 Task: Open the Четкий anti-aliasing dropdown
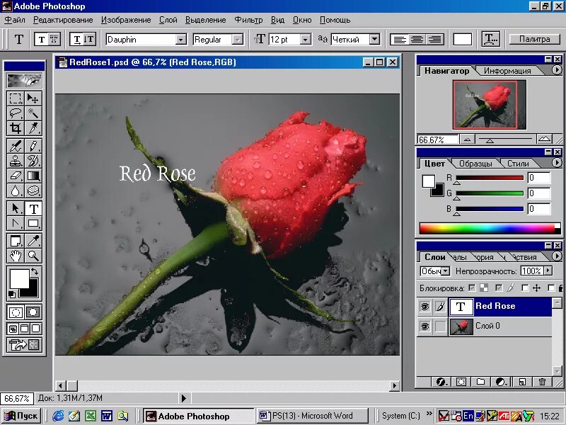click(x=375, y=39)
